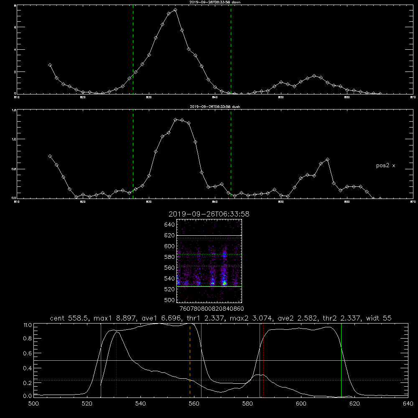Select the orange dashed center line in bottom plot
418x418 pixels.
[x=190, y=360]
